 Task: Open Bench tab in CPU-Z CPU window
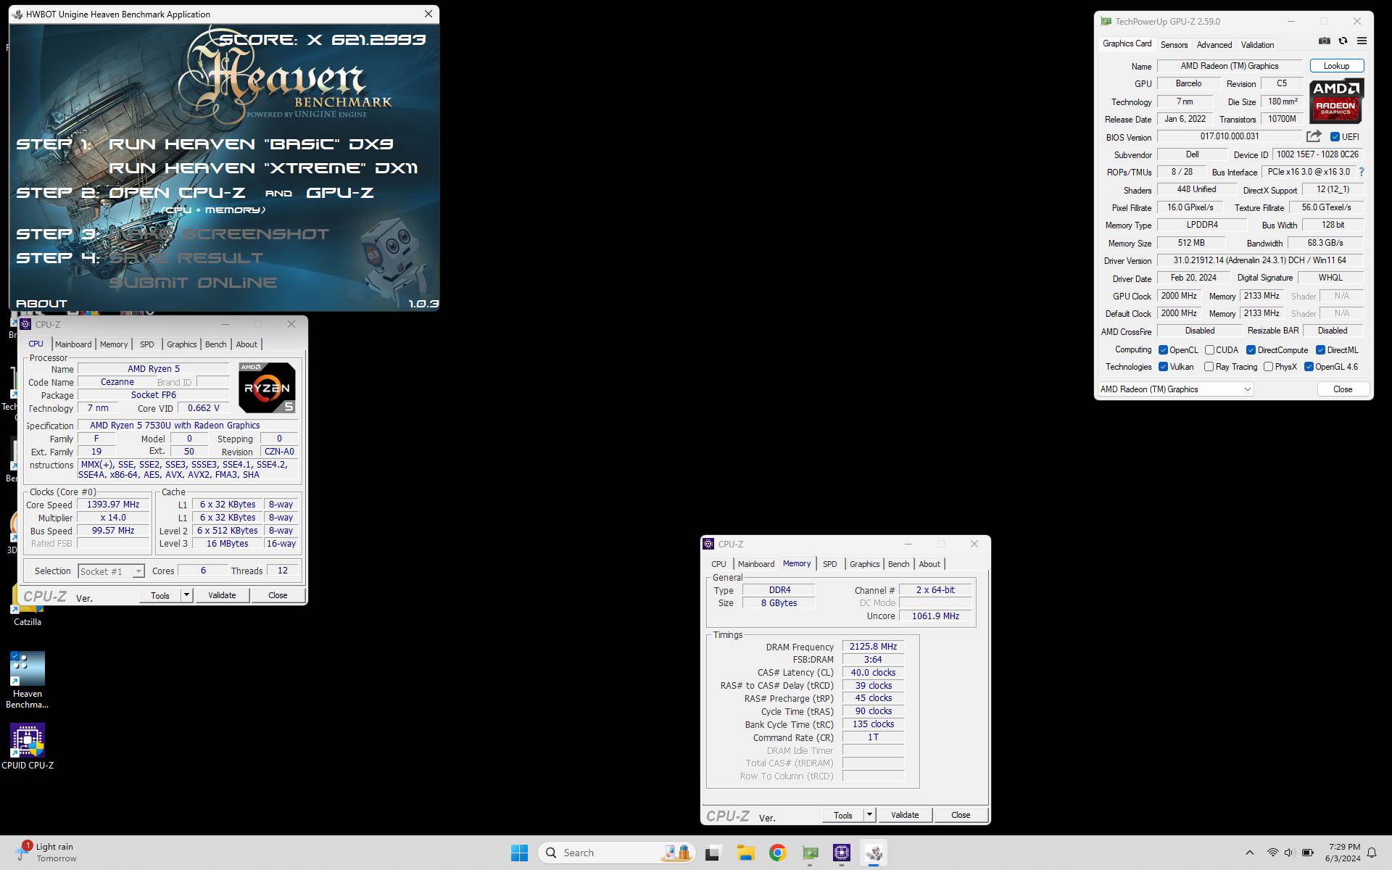tap(216, 344)
